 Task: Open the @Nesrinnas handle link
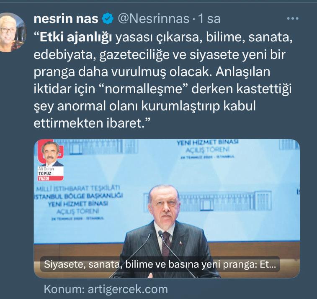(x=153, y=18)
